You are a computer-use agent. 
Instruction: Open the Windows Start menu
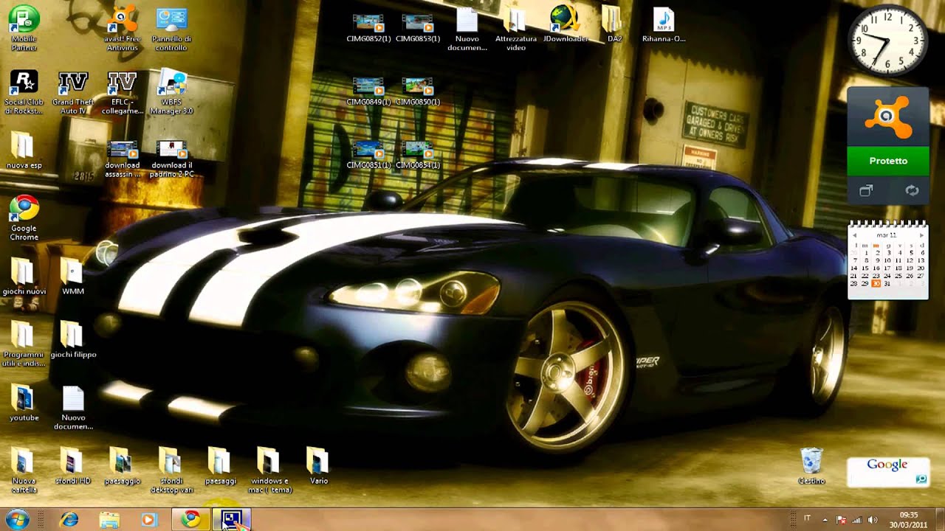tap(16, 519)
